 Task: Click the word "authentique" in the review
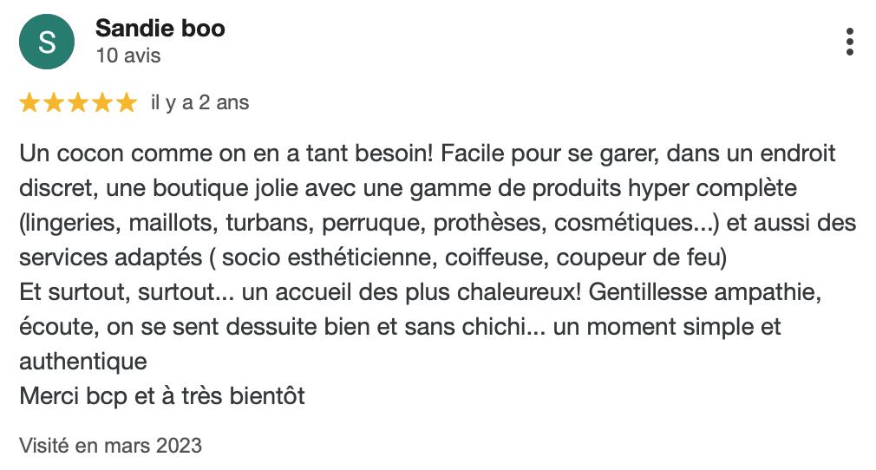(83, 362)
